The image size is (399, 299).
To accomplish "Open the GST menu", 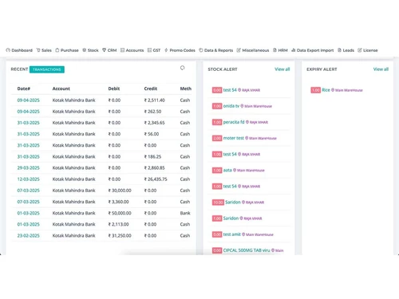I will pyautogui.click(x=154, y=50).
